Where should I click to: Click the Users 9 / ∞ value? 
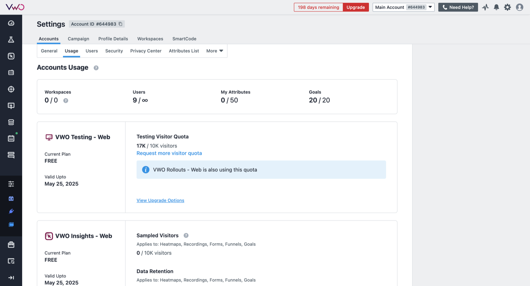tap(140, 100)
